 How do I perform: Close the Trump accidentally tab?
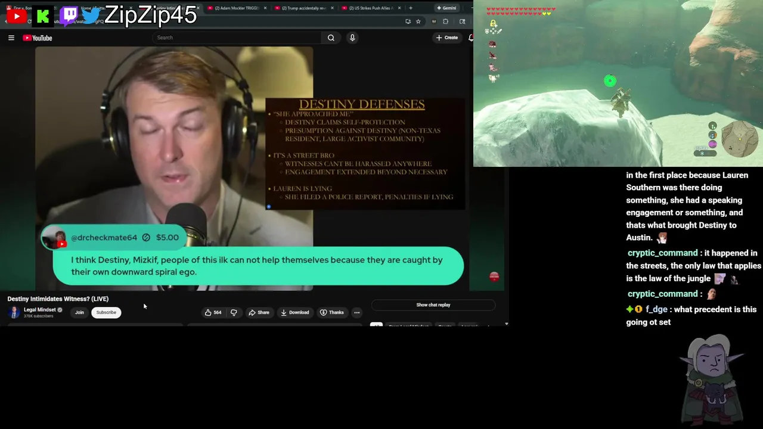point(331,8)
